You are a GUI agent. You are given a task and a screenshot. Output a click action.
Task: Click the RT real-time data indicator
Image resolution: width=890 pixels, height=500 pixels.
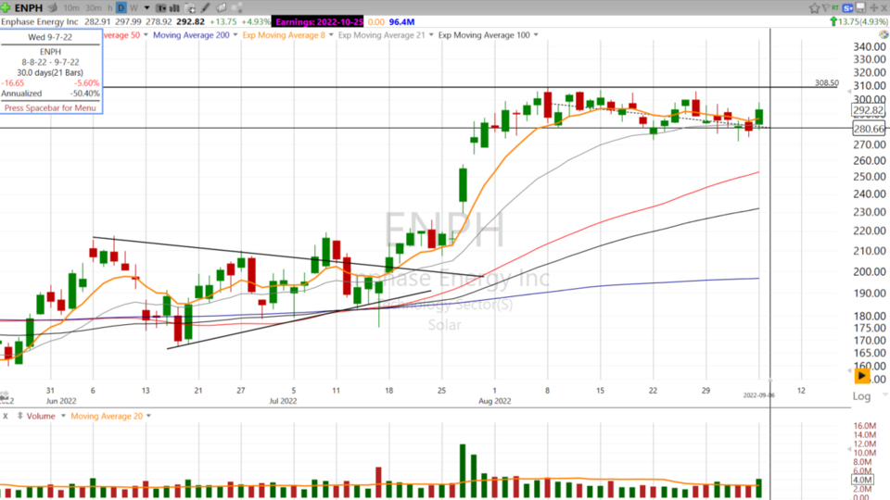835,8
